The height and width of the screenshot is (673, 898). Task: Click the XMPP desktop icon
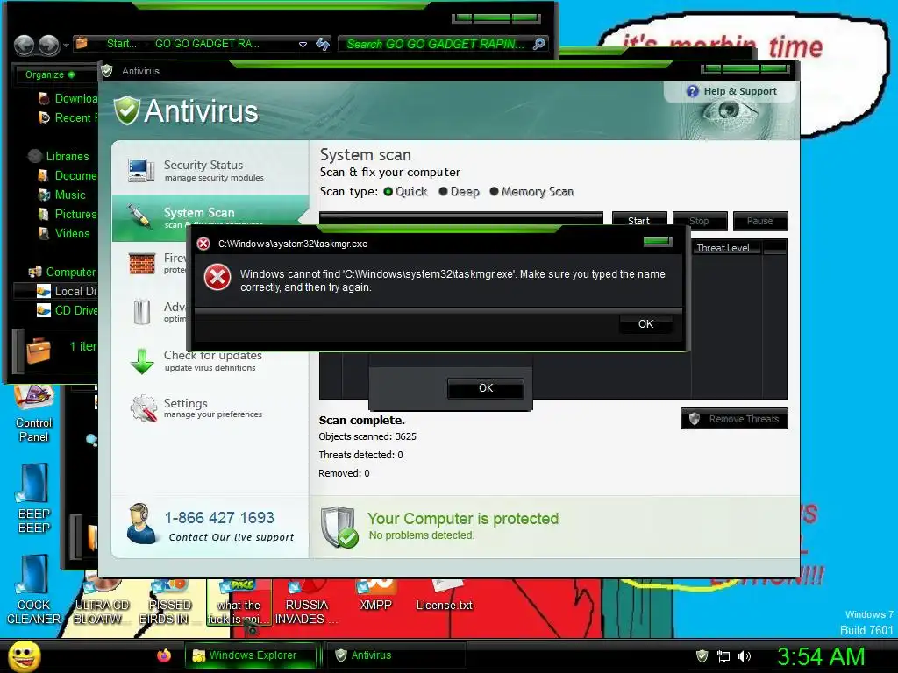(x=375, y=595)
